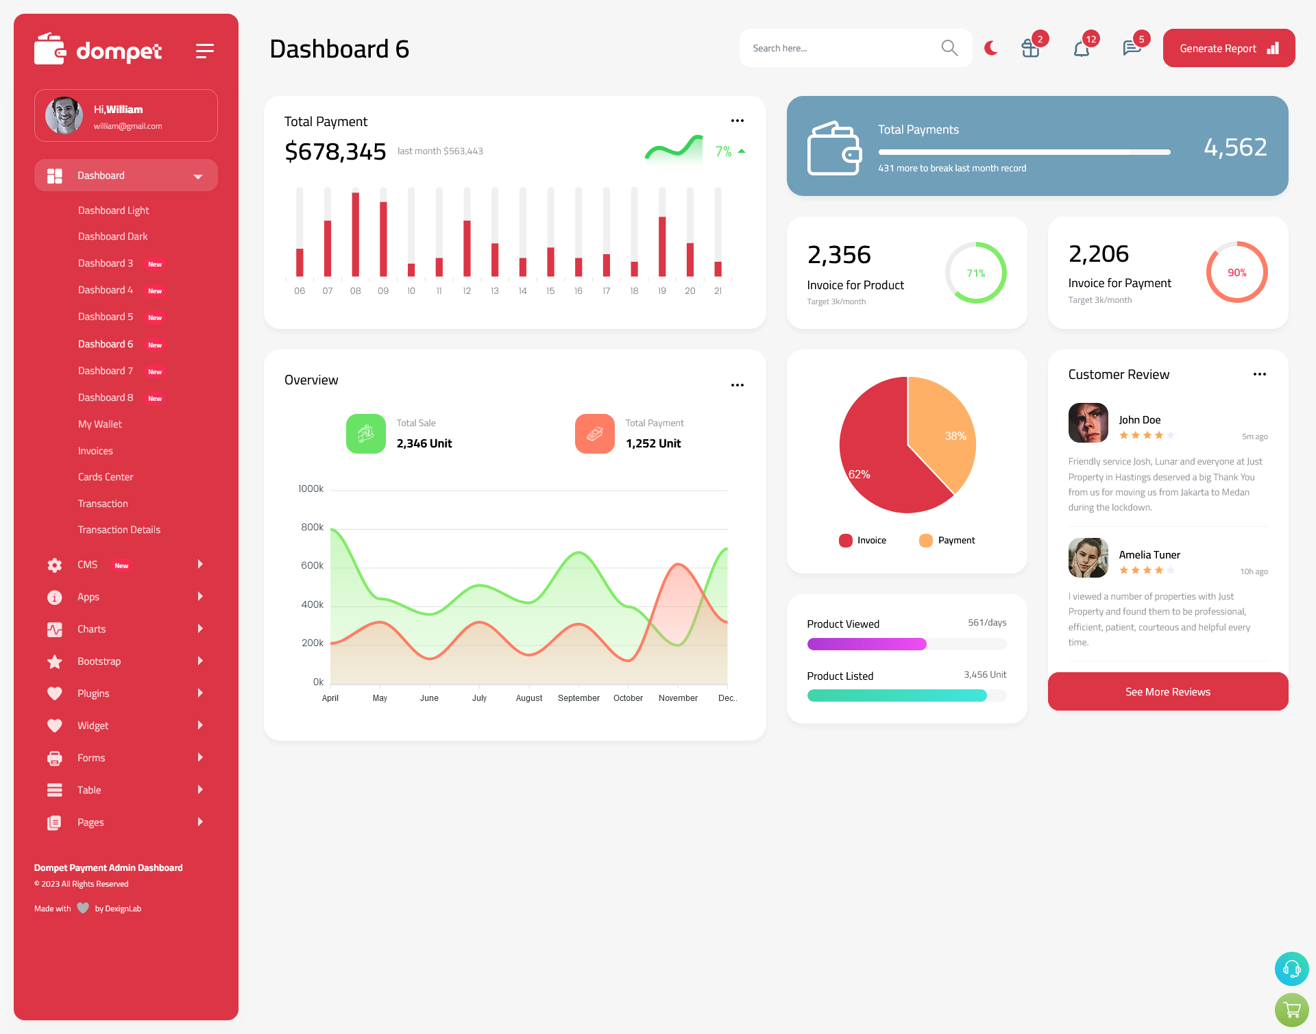Screen dimensions: 1316x1034
Task: Click the notifications bell icon
Action: pos(1081,48)
